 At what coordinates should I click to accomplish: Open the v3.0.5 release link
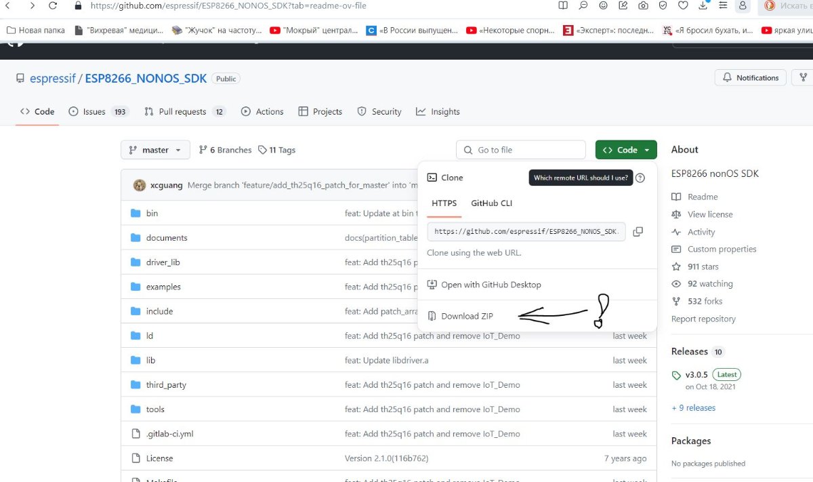tap(696, 375)
